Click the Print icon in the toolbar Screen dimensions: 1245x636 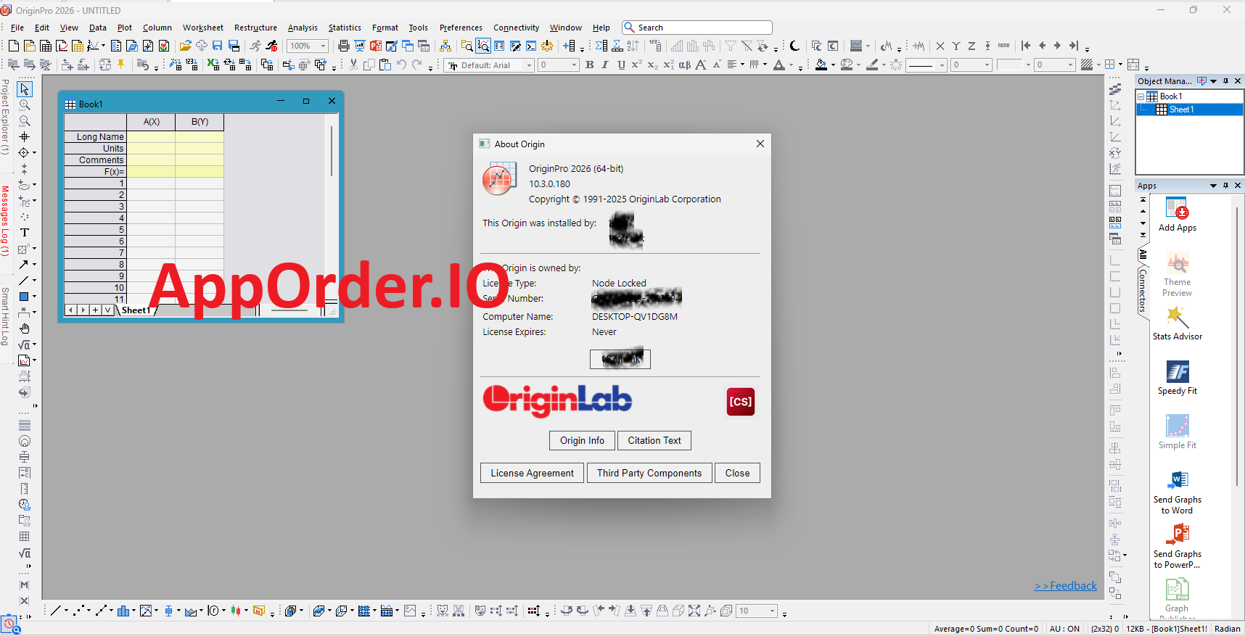[344, 46]
